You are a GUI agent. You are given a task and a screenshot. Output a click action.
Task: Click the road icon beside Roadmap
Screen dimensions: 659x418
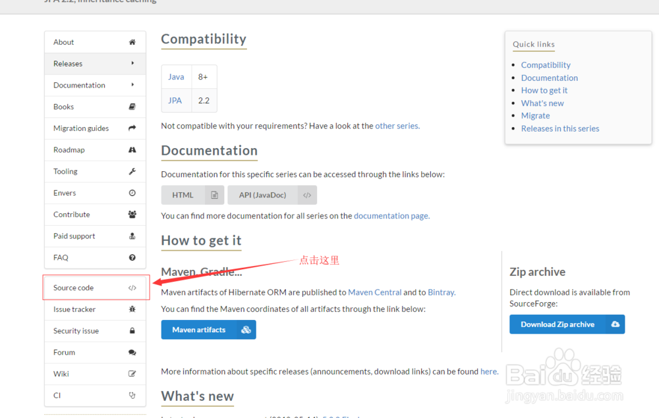[132, 150]
